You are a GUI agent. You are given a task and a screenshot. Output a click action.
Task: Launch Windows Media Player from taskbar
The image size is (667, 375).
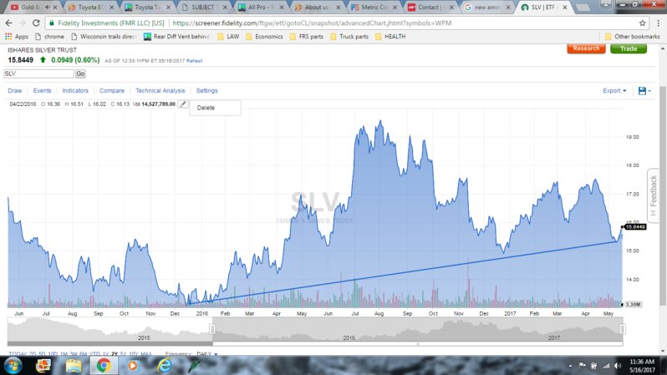coord(133,366)
